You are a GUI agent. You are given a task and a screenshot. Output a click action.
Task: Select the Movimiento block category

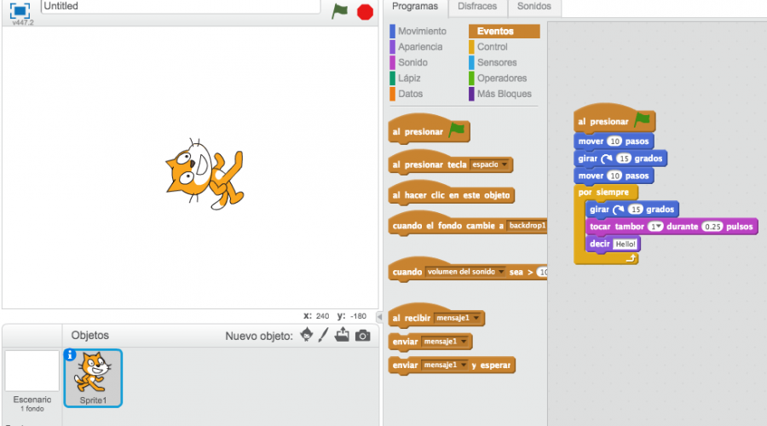[421, 32]
